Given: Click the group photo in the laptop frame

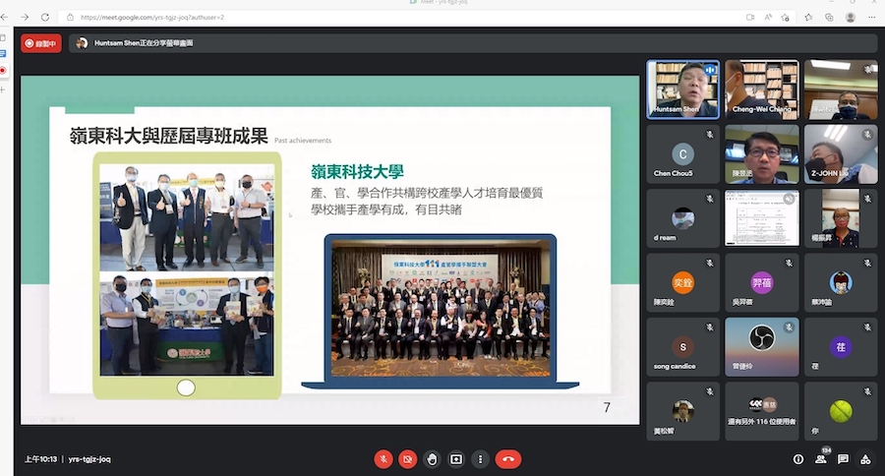Looking at the screenshot, I should click(441, 308).
